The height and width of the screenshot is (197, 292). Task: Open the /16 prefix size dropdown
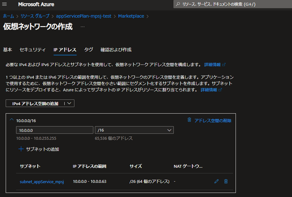(134, 130)
